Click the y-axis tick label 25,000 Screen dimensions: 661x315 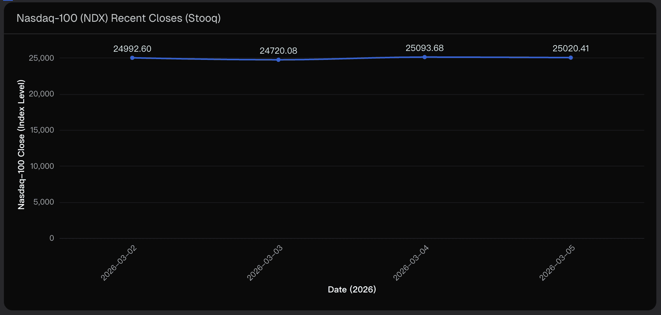41,58
